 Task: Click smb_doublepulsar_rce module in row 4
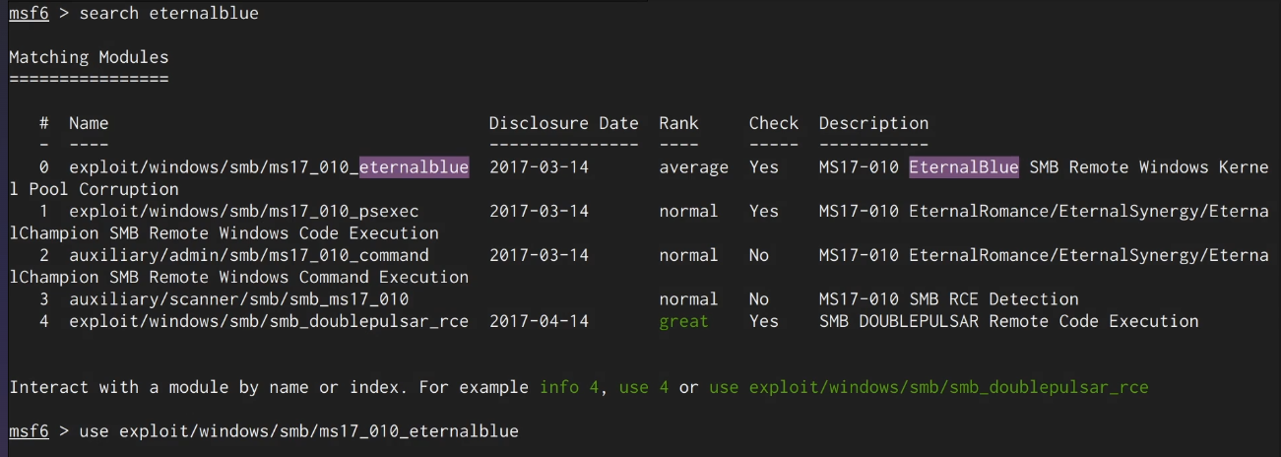coord(268,321)
